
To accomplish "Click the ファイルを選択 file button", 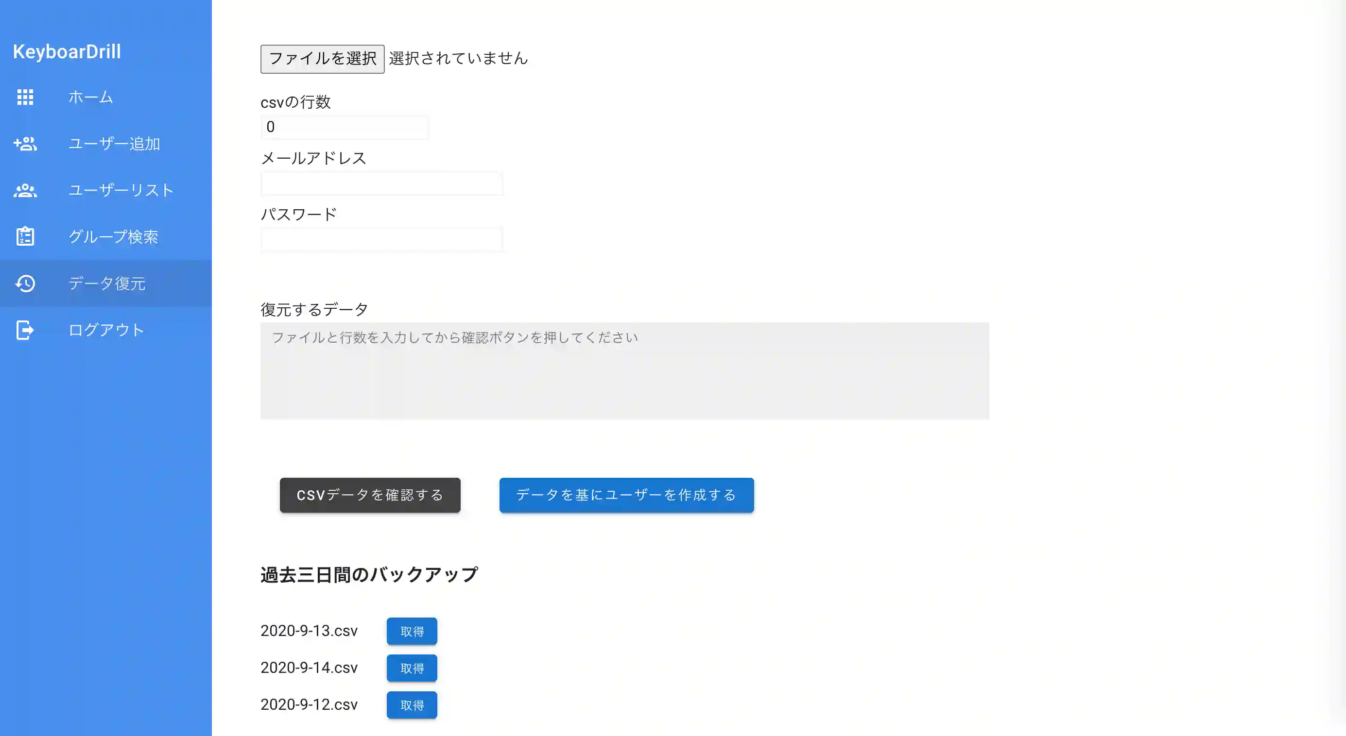I will coord(322,59).
